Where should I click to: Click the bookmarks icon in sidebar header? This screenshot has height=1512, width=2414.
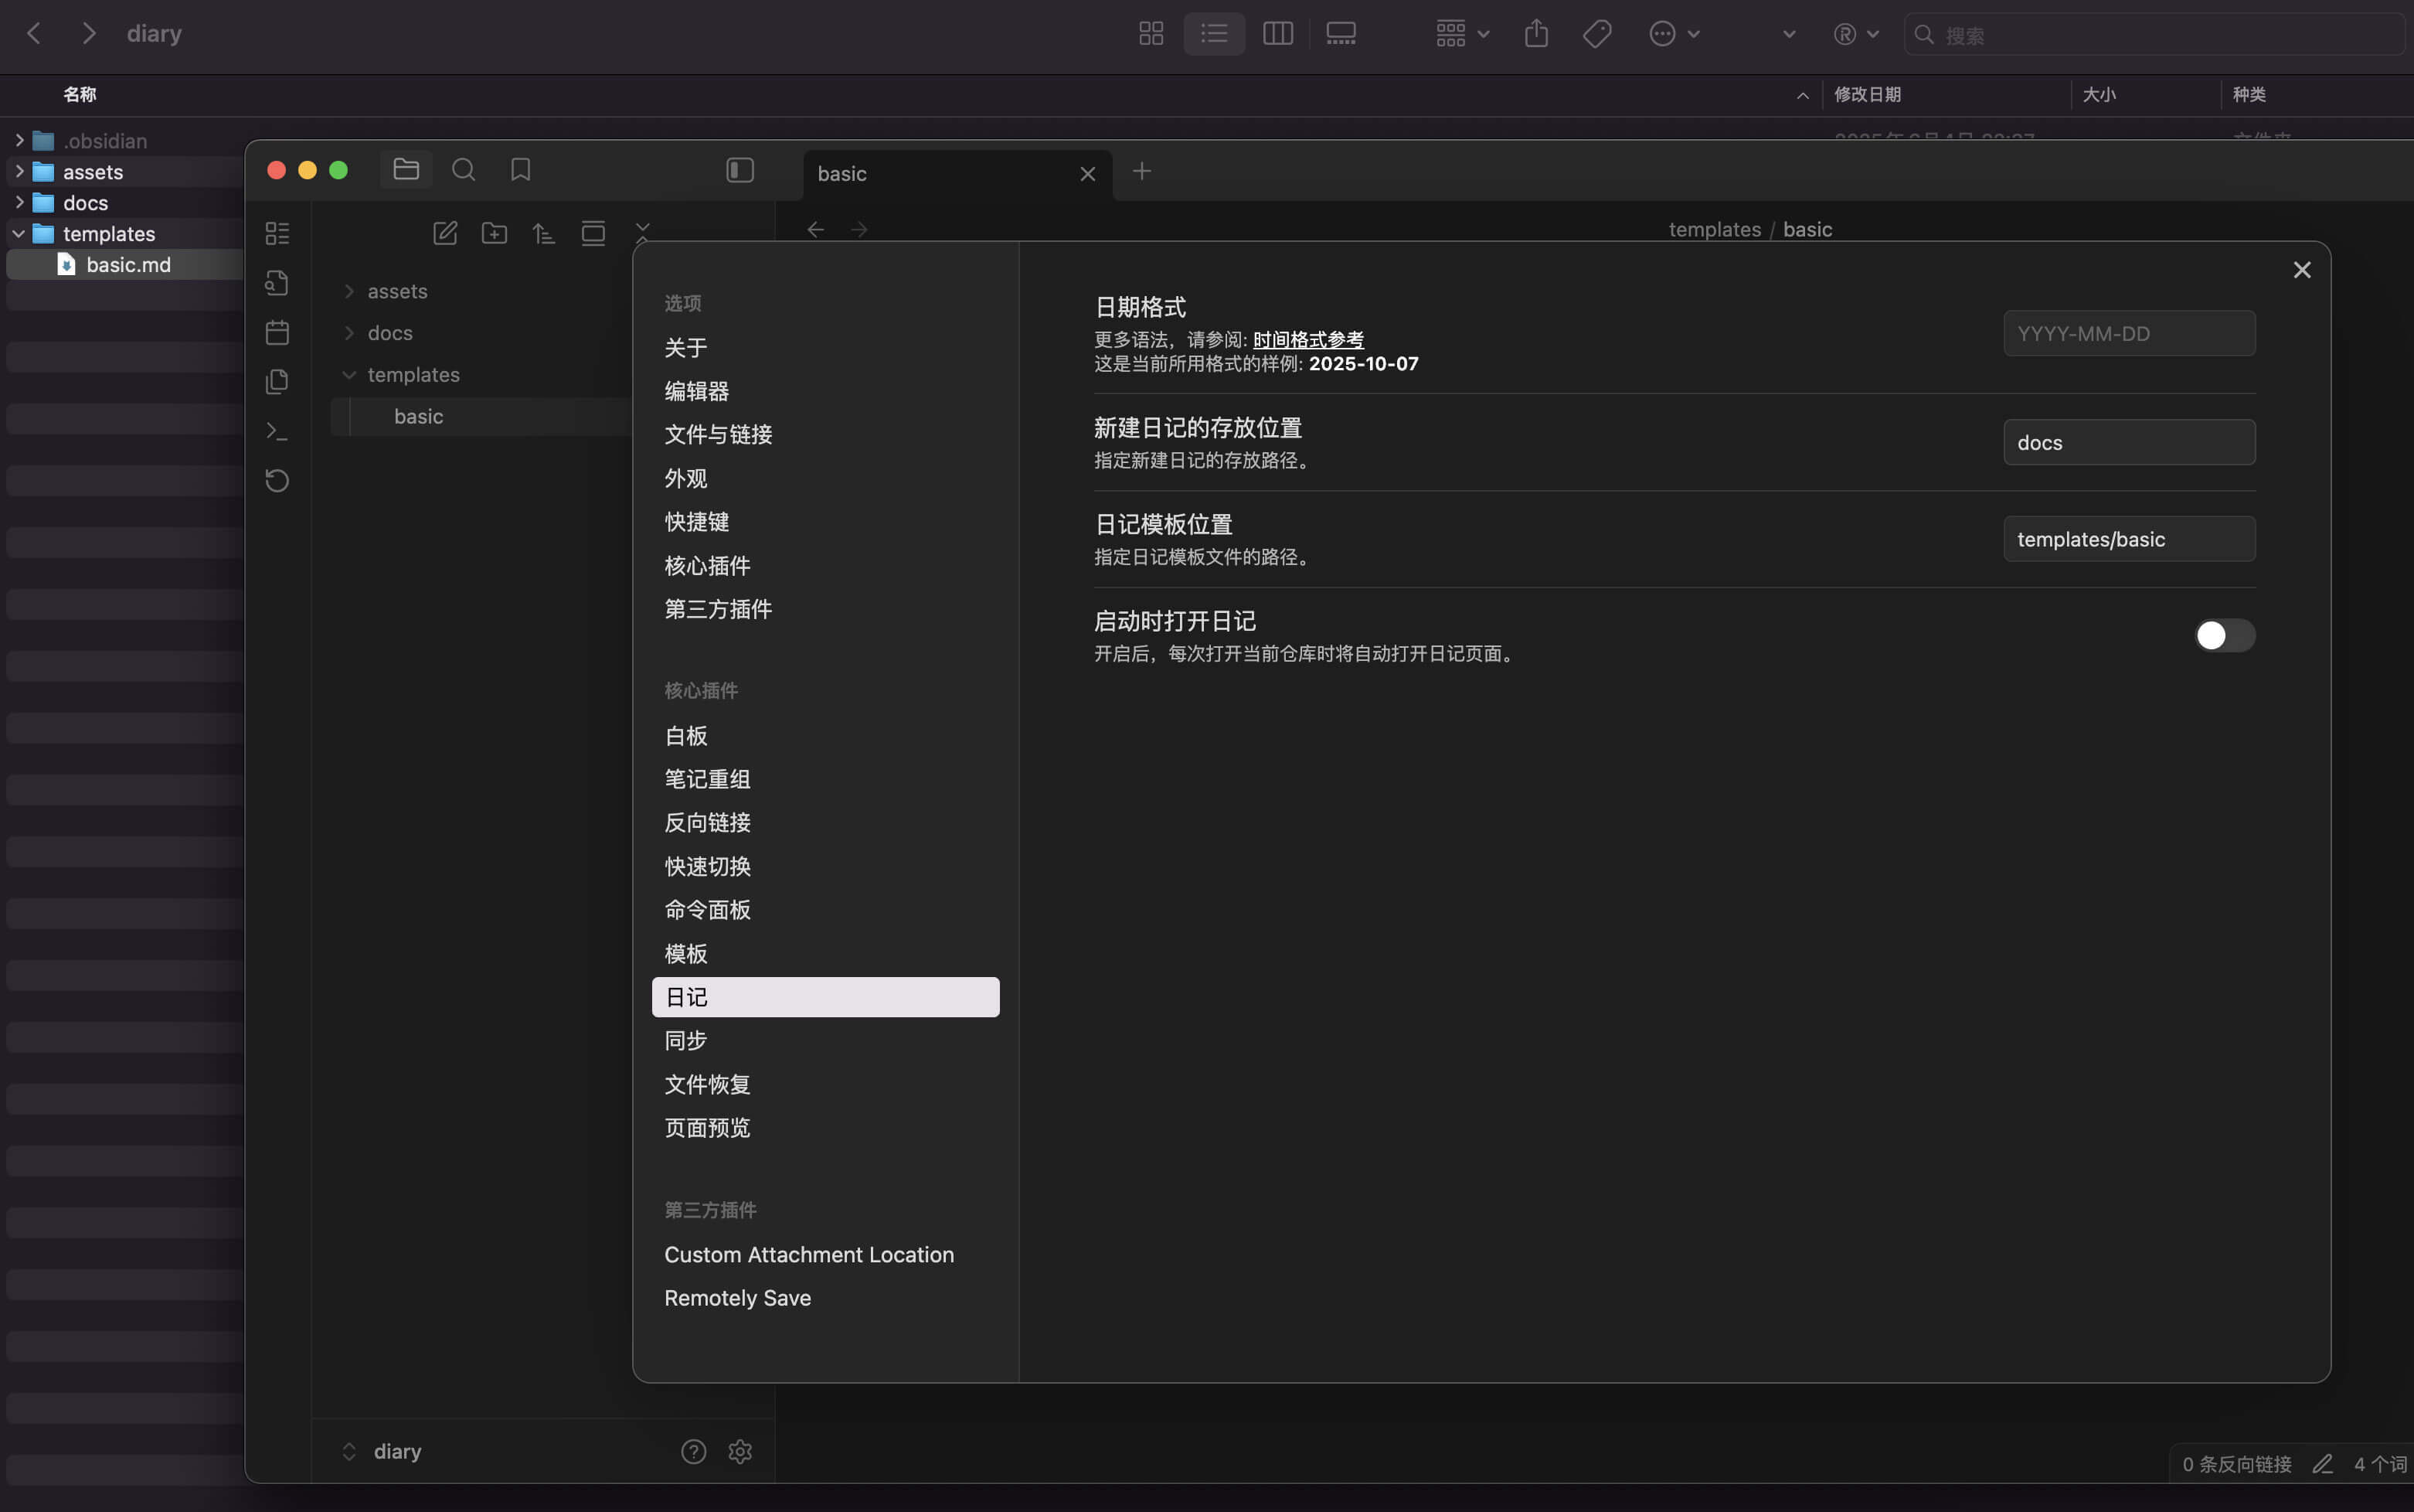[520, 170]
